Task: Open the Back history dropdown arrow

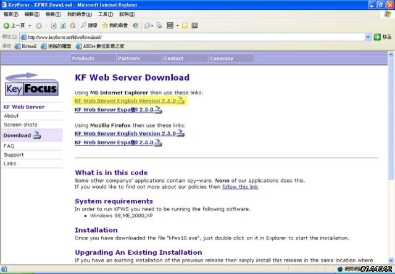Action: coord(30,25)
